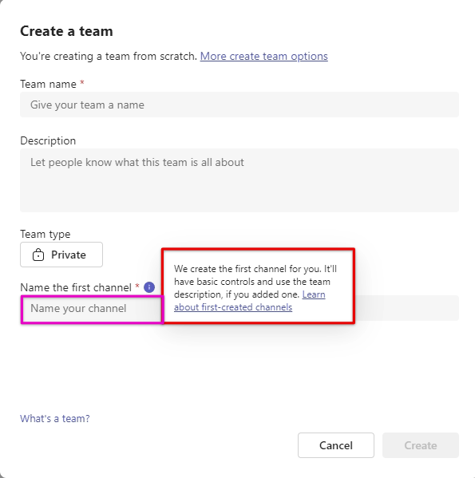The width and height of the screenshot is (475, 478).
Task: Click inside the Description text area
Action: [239, 180]
